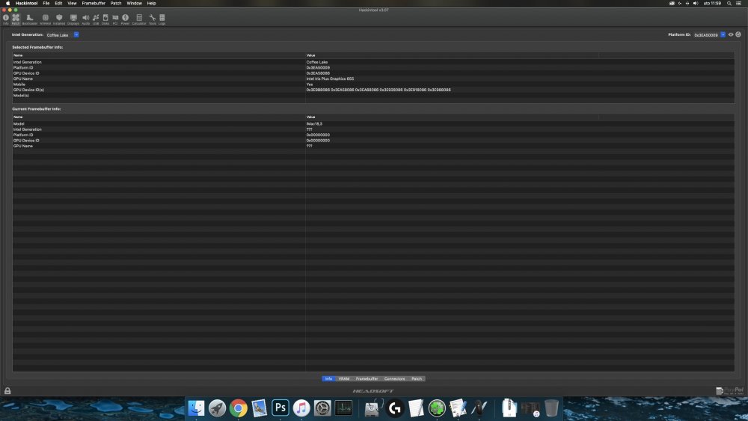Image resolution: width=748 pixels, height=421 pixels.
Task: Click the lock icon in bottom-left corner
Action: [x=7, y=390]
